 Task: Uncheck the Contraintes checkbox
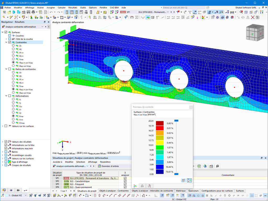pyautogui.click(x=10, y=42)
